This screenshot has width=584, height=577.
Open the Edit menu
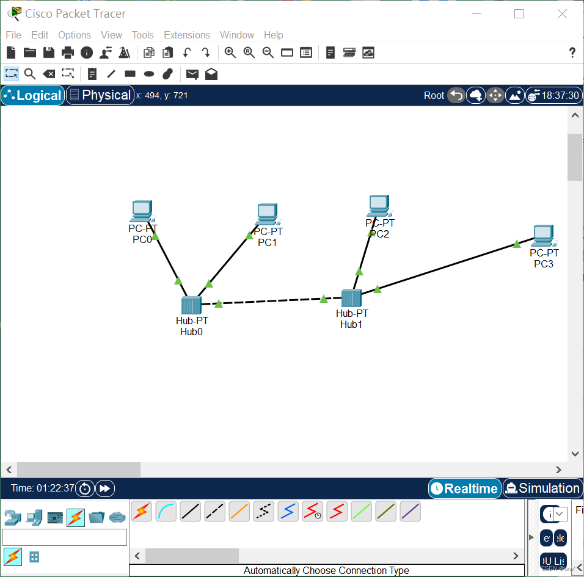(40, 35)
